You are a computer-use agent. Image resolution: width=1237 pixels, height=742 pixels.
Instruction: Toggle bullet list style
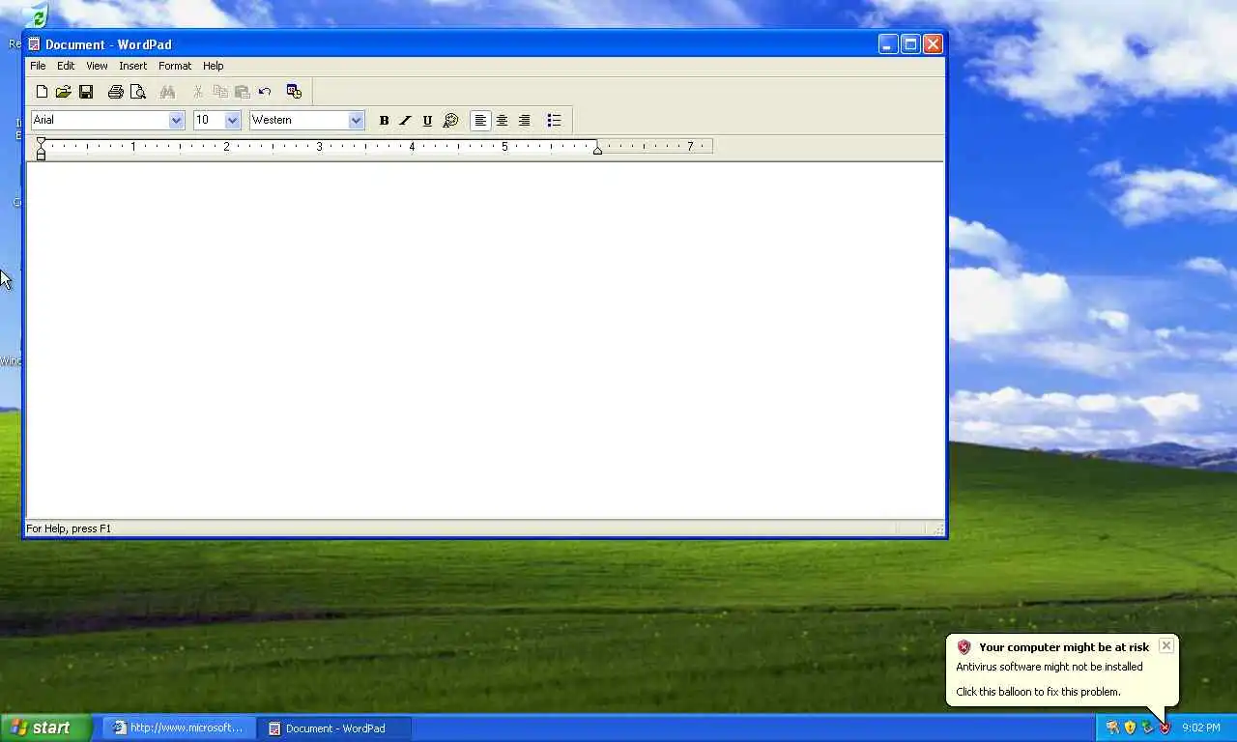pos(554,121)
